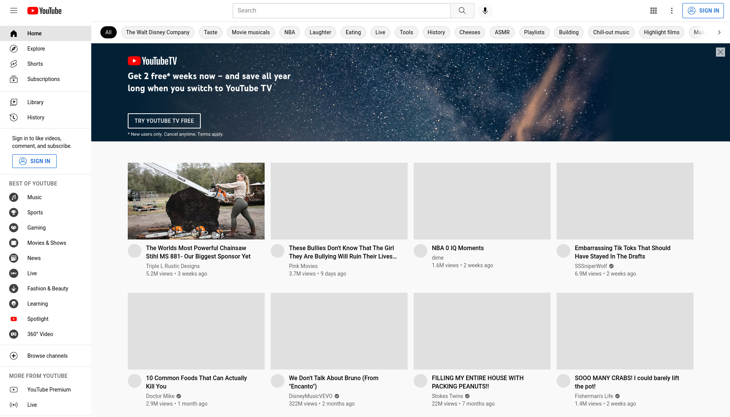
Task: Open Explore via the compass icon
Action: (x=14, y=49)
